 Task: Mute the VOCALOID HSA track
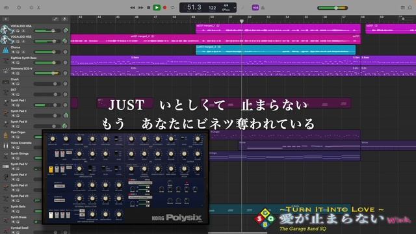click(x=13, y=31)
